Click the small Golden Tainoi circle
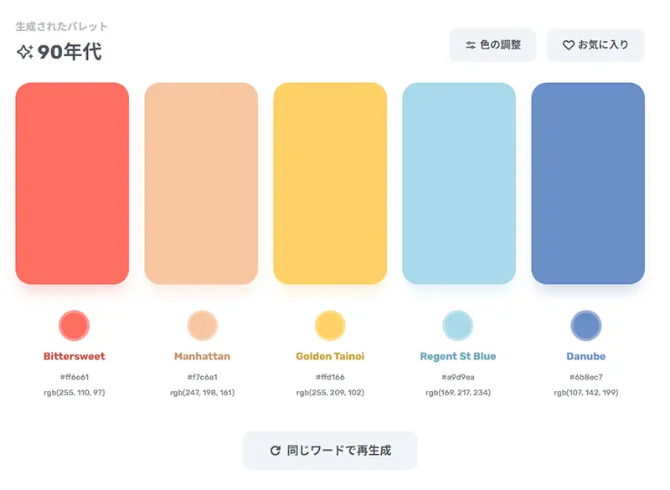This screenshot has width=670, height=490. pyautogui.click(x=330, y=325)
